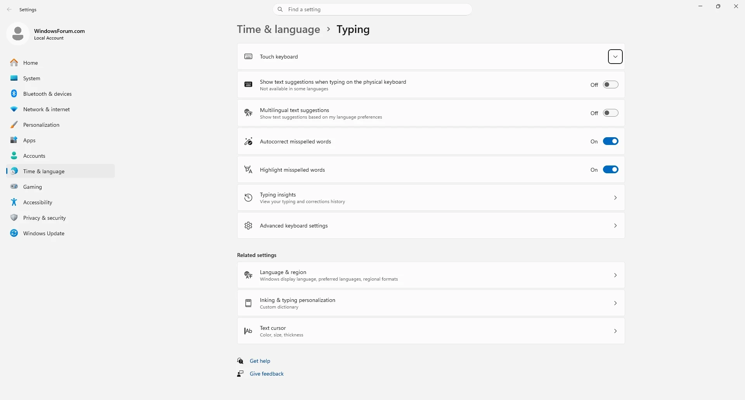Click the Personalization paintbrush icon
Screen dimensions: 745x400
(x=14, y=124)
